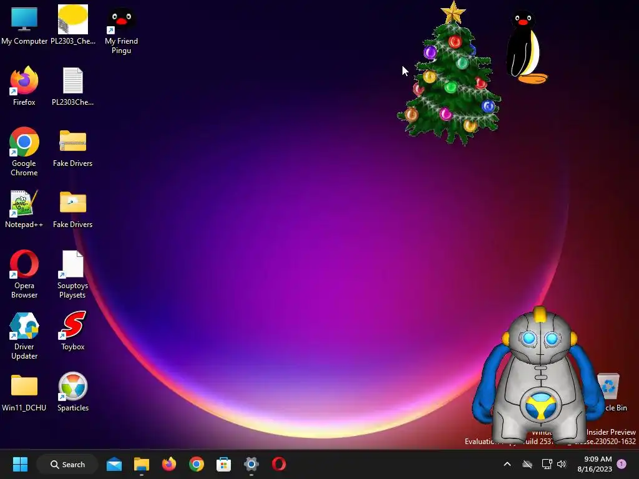
Task: Click the Pingu penguin desktop character
Action: click(525, 47)
